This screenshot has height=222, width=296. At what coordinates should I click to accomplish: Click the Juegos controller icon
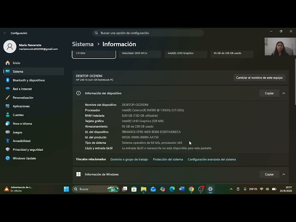tap(8, 132)
